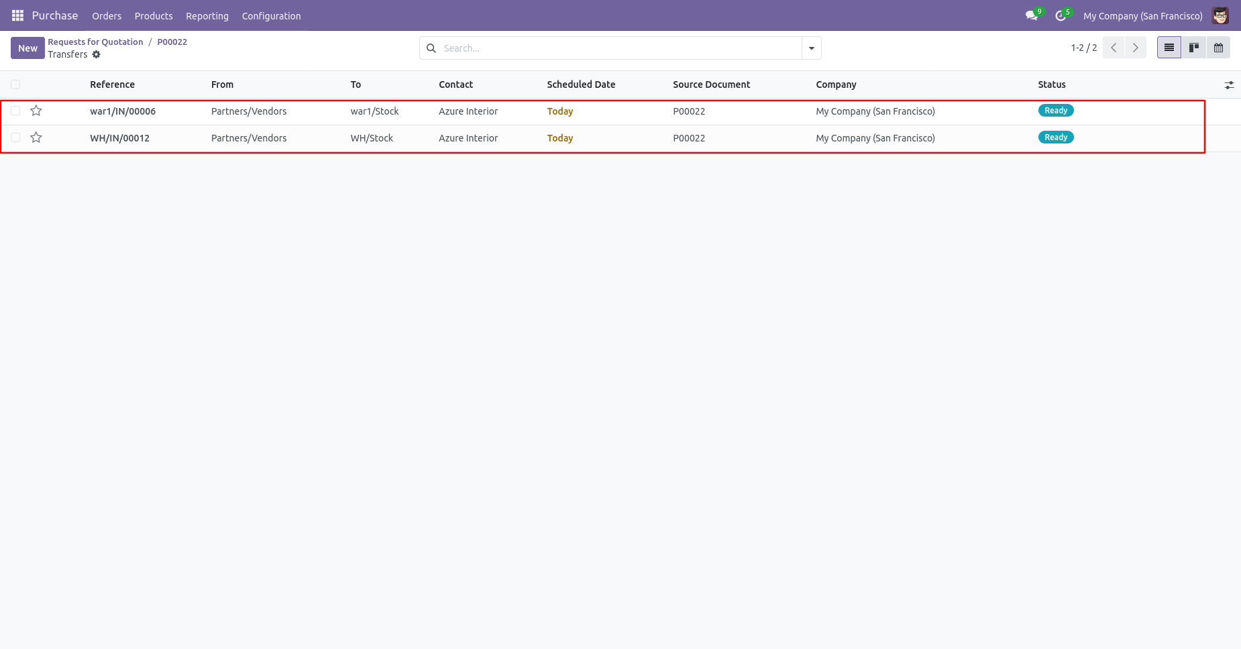
Task: Open the Orders menu
Action: pos(107,16)
